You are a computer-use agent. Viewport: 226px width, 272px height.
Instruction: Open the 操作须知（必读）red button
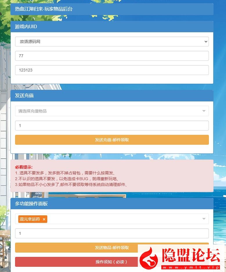click(x=112, y=262)
